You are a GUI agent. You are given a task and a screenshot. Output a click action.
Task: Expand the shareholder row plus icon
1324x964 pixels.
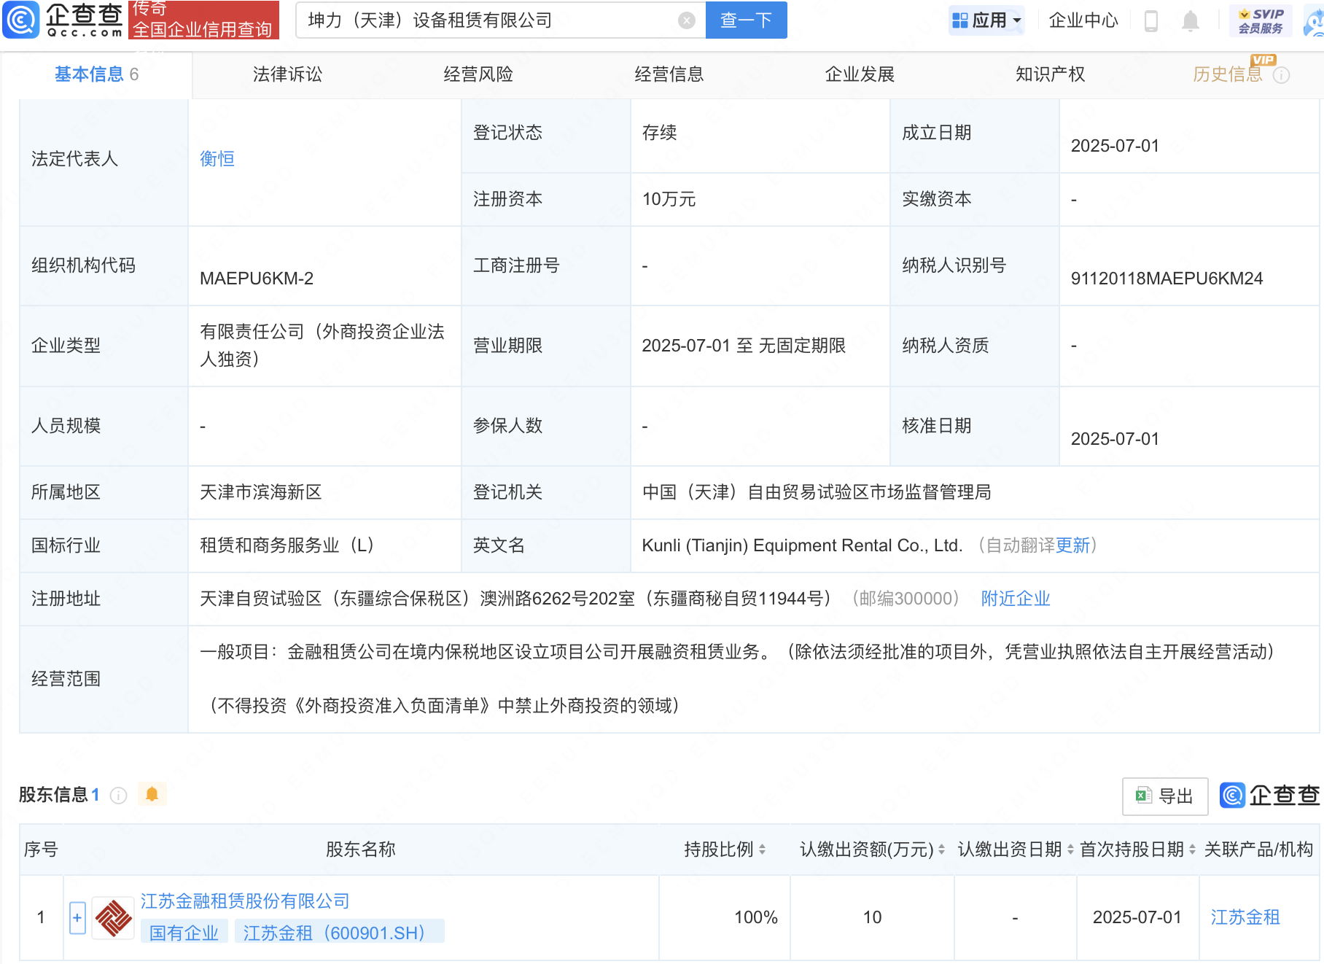(77, 918)
